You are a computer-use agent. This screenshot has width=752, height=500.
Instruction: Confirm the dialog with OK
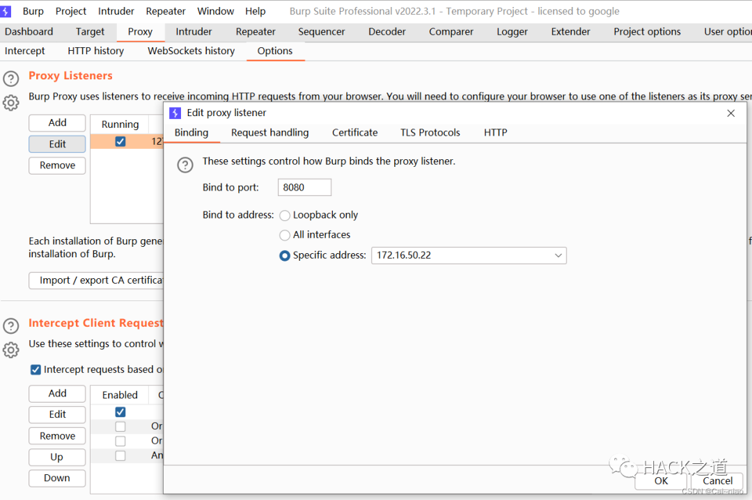pos(661,481)
